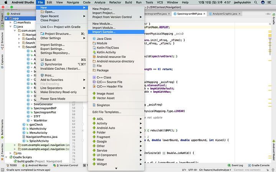Open Version Control tool window
276x172 pixels.
(66, 165)
